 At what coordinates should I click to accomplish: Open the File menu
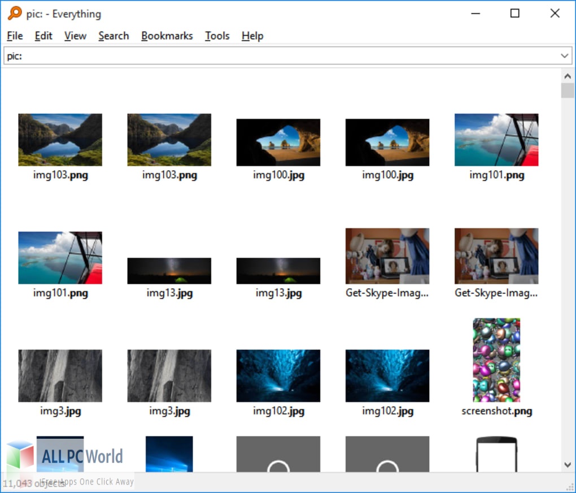coord(15,36)
